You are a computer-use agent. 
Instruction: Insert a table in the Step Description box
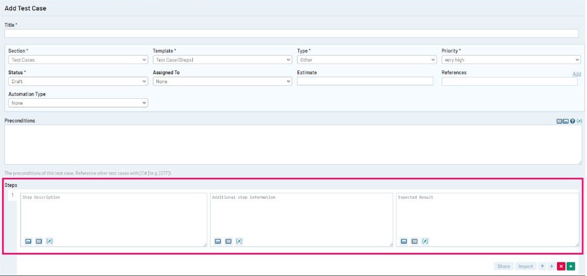point(39,241)
